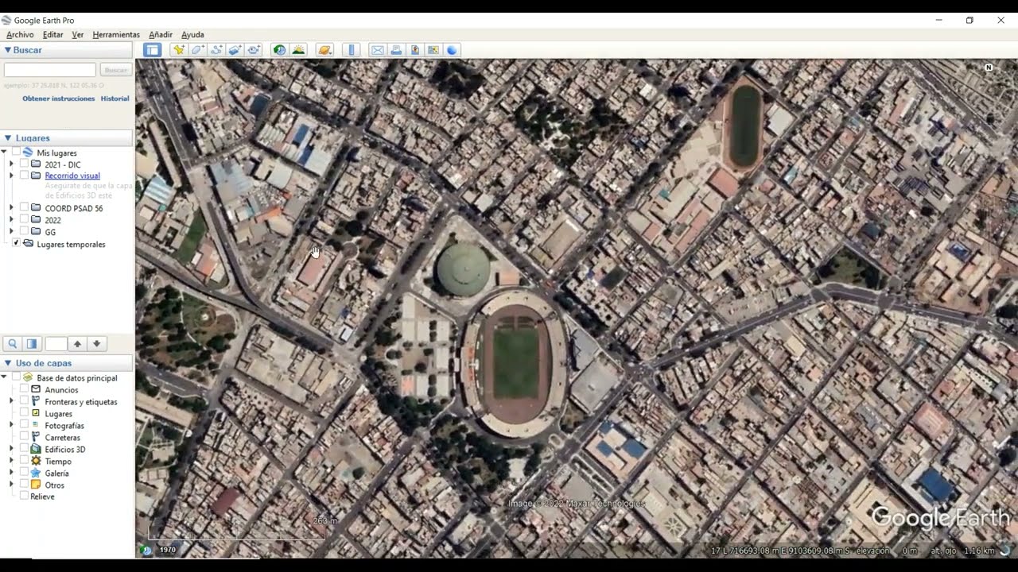Click the north compass indicator on the map
Viewport: 1018px width, 572px height.
[989, 68]
